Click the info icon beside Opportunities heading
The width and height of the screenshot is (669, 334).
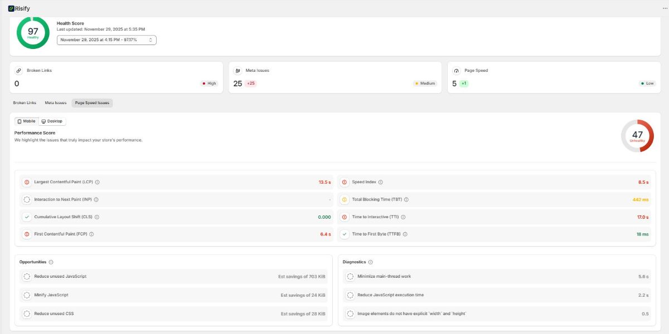pos(51,262)
